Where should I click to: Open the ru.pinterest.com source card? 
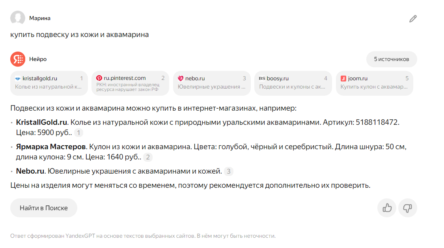pos(130,83)
